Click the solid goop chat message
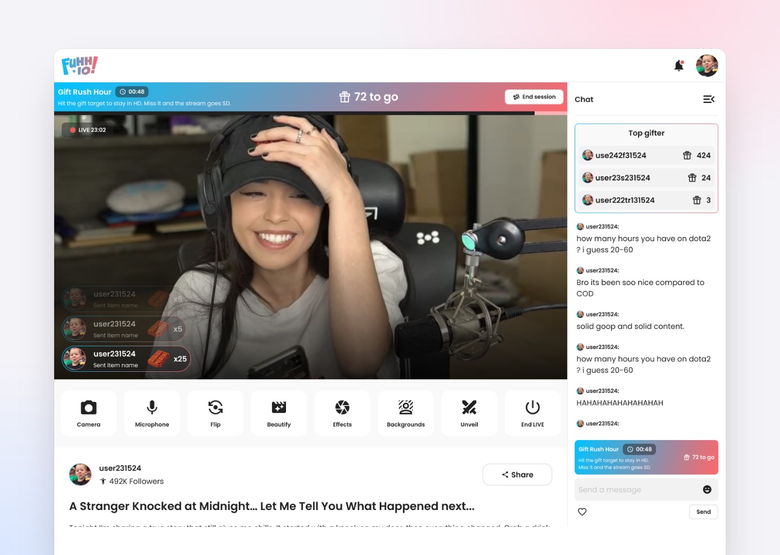Screen dimensions: 780x555 point(630,326)
